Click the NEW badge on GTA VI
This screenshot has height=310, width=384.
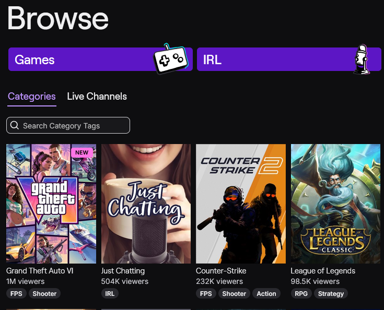click(x=82, y=152)
